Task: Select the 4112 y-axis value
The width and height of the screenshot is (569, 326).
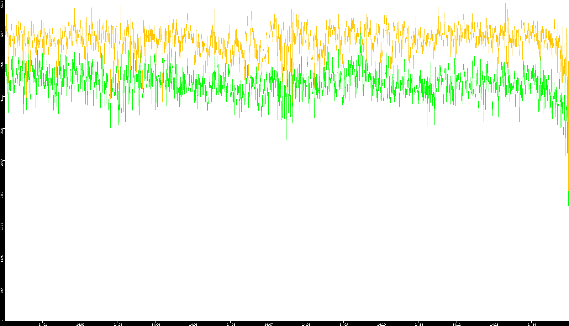Action: 2,98
